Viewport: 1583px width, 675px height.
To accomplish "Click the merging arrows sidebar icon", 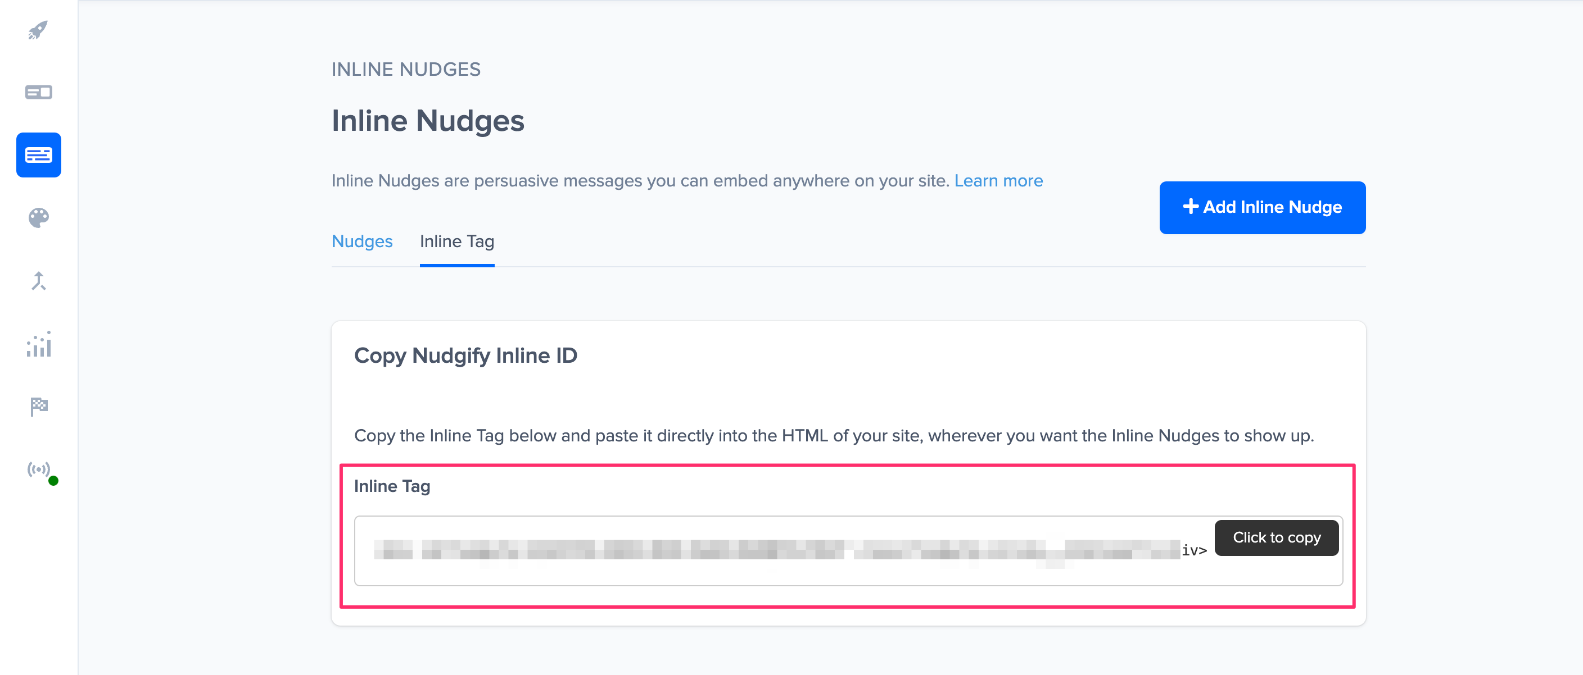I will [x=38, y=280].
